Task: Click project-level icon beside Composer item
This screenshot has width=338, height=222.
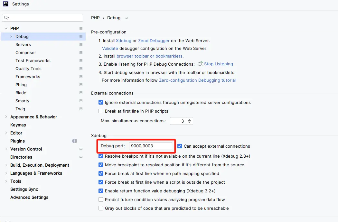Action: [x=81, y=52]
